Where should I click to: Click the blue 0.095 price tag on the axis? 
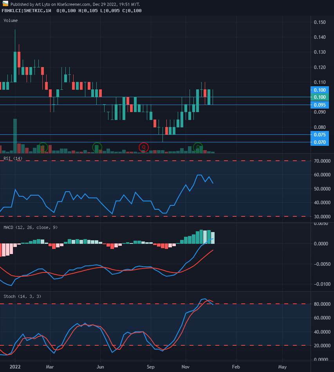point(320,105)
